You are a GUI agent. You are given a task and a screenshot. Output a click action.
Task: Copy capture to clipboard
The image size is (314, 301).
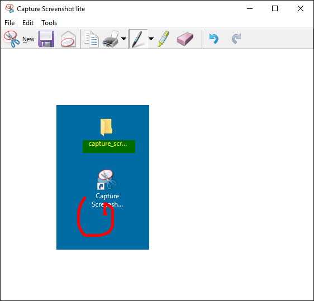tap(91, 39)
